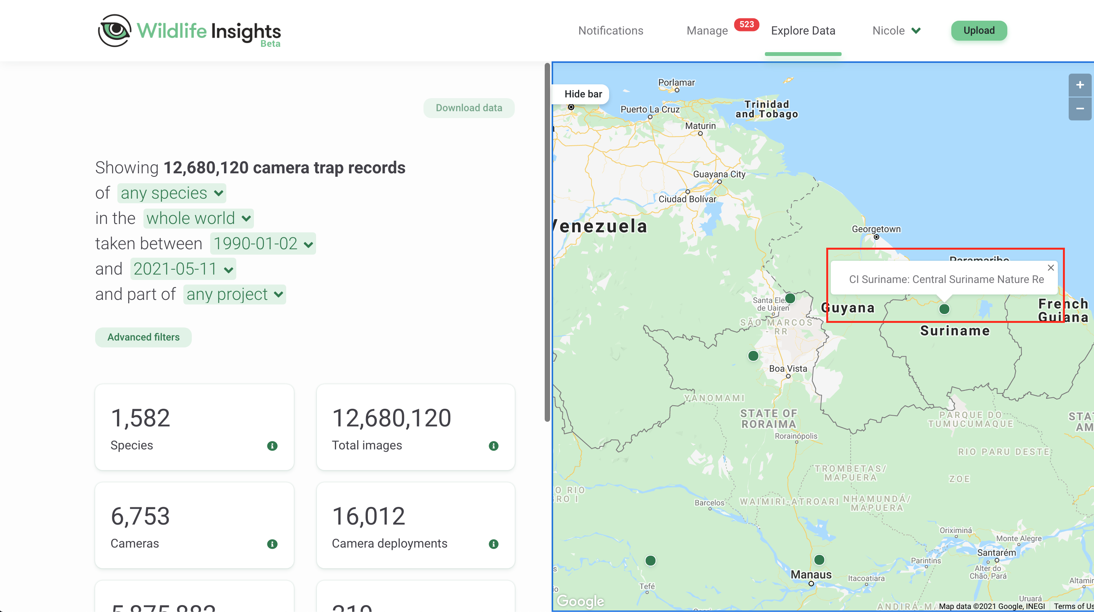
Task: Click the Wildlife Insights eye logo
Action: 114,31
